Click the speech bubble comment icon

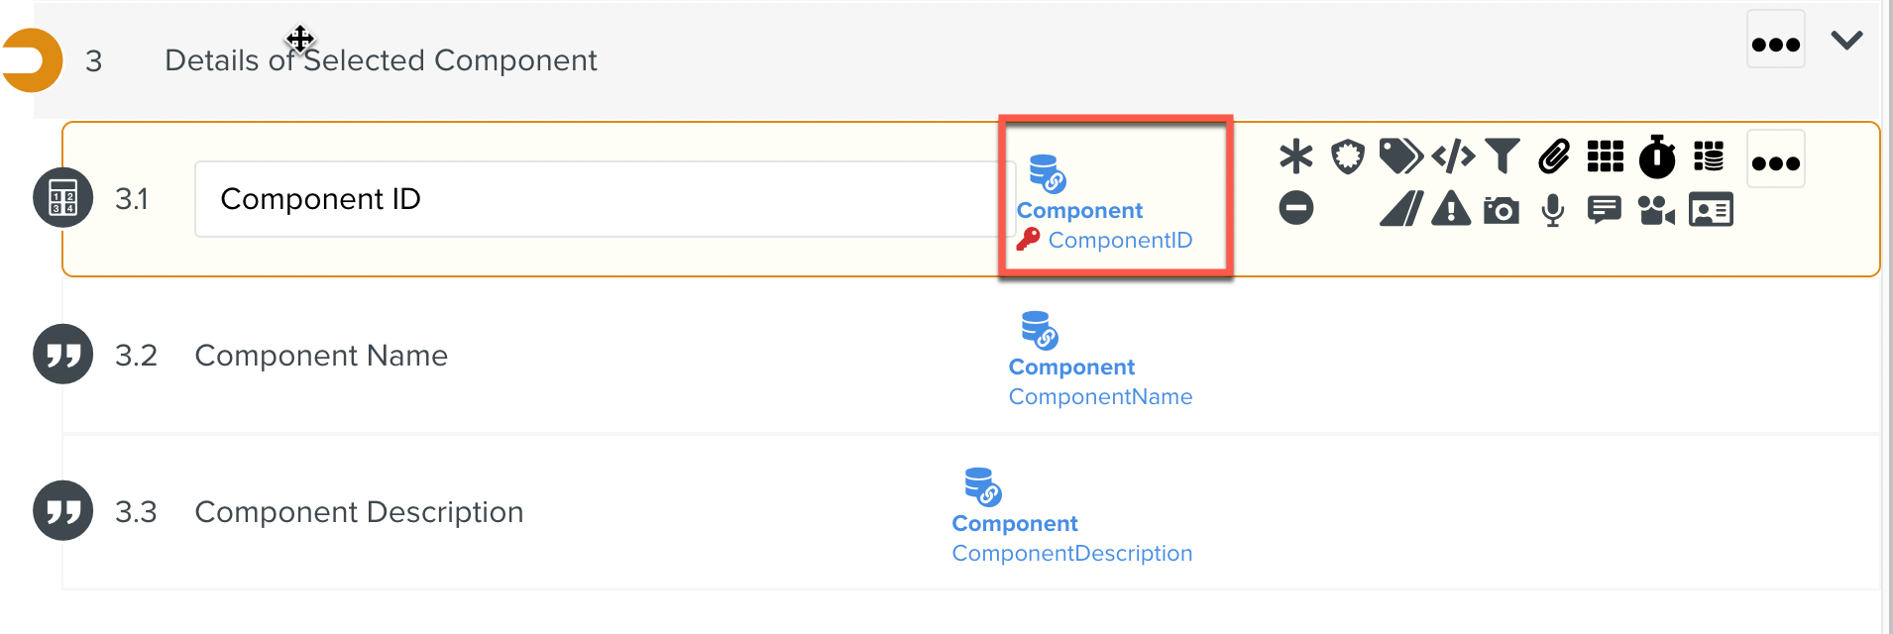tap(1604, 210)
